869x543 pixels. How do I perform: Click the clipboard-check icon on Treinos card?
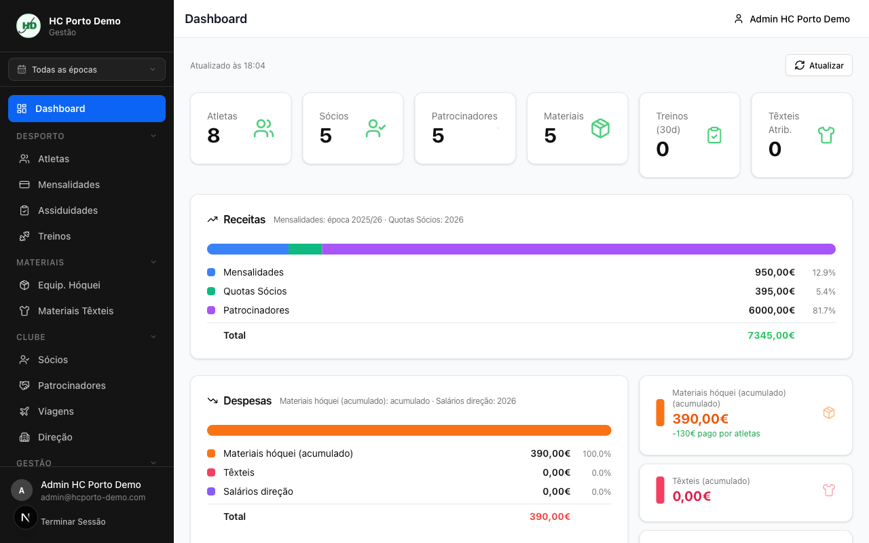(714, 135)
